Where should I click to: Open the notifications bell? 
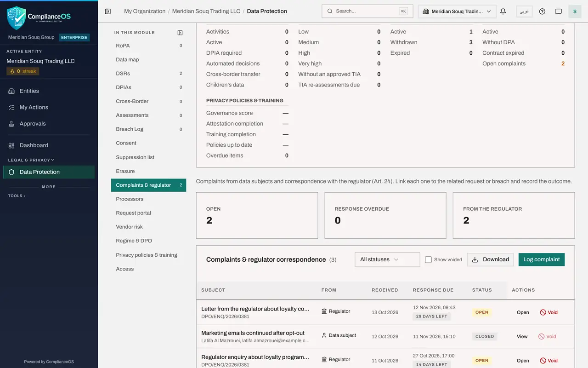[503, 11]
